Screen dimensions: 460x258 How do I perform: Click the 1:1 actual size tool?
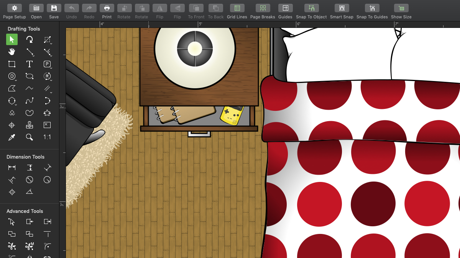point(47,137)
